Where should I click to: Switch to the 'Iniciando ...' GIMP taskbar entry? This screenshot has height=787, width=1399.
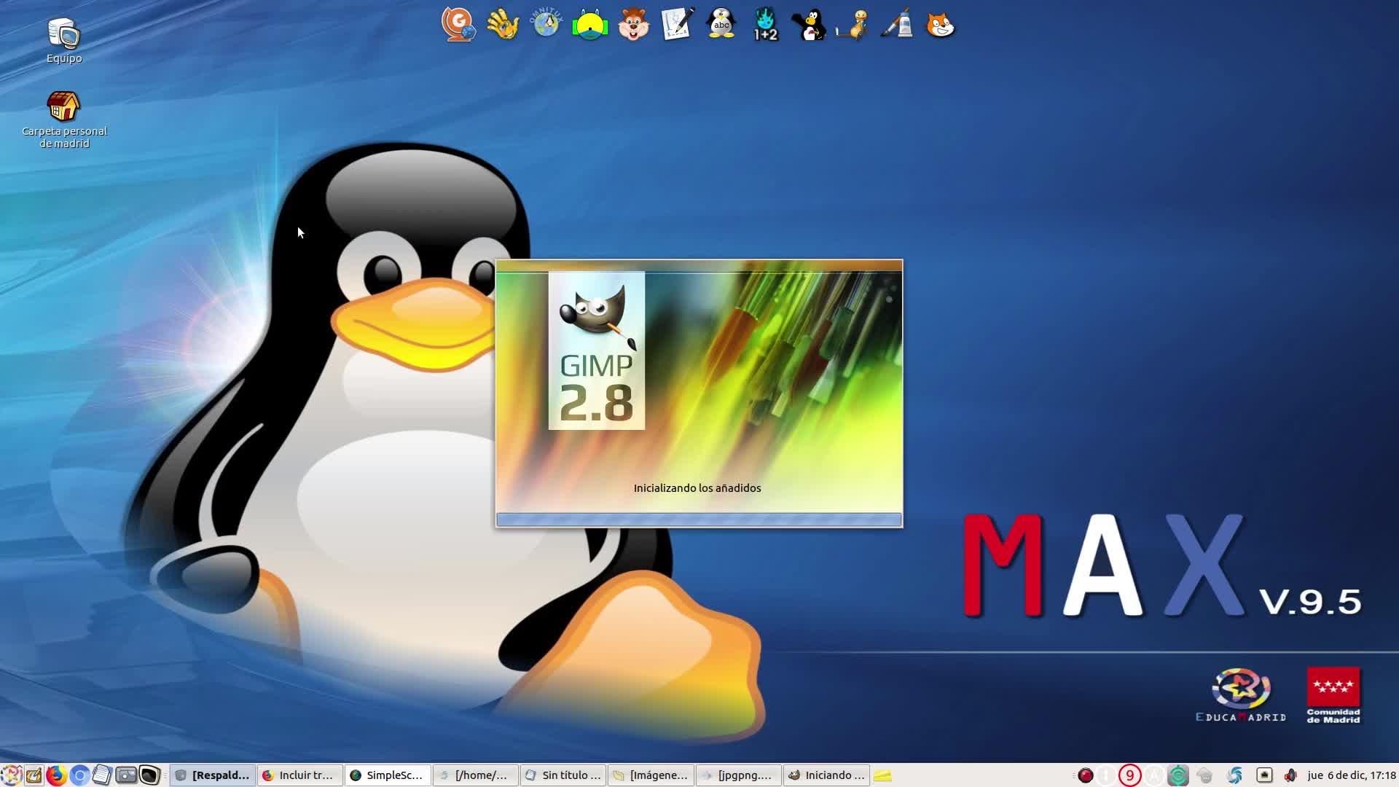[x=826, y=775]
